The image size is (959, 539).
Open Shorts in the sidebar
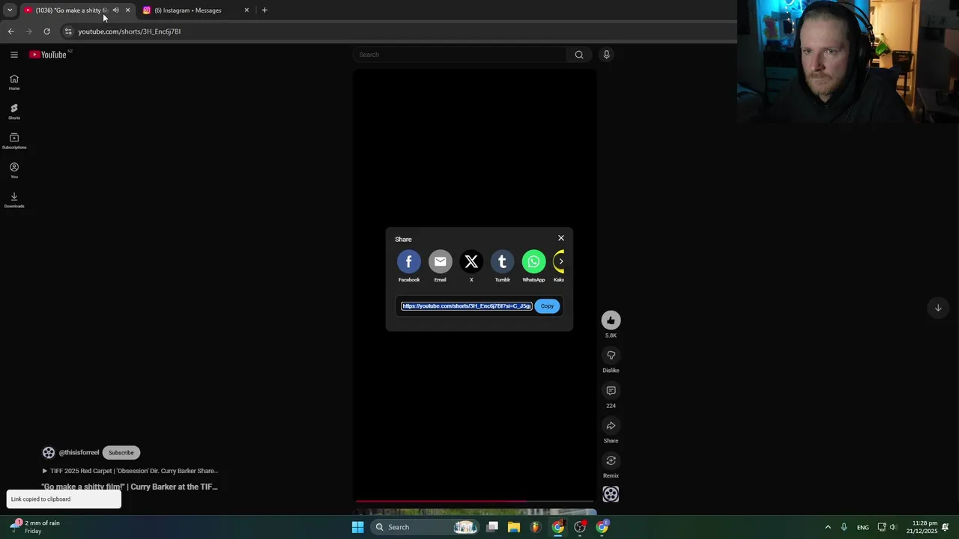(14, 112)
